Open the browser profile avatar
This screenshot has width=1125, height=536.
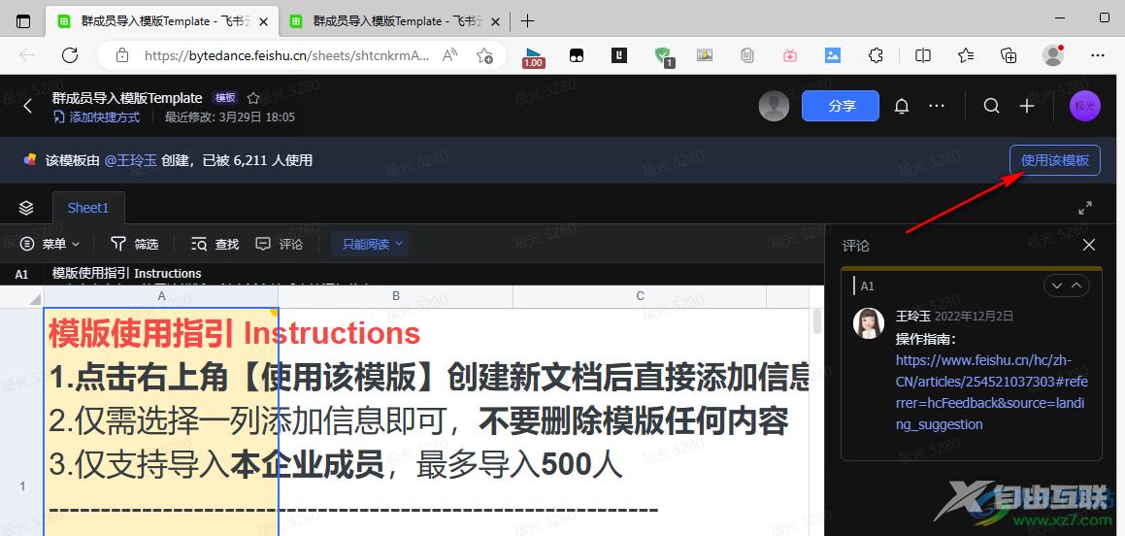point(1052,55)
